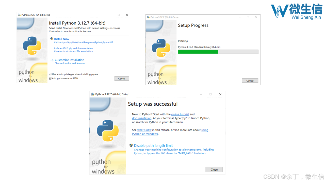Click Python logo in Setup was successful window
This screenshot has width=325, height=182.
tap(108, 130)
